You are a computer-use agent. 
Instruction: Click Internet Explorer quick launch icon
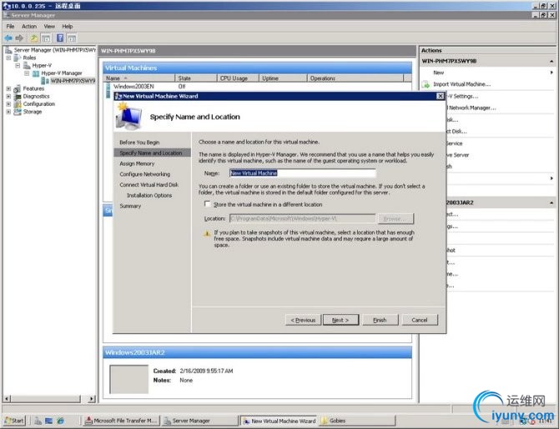tap(60, 421)
